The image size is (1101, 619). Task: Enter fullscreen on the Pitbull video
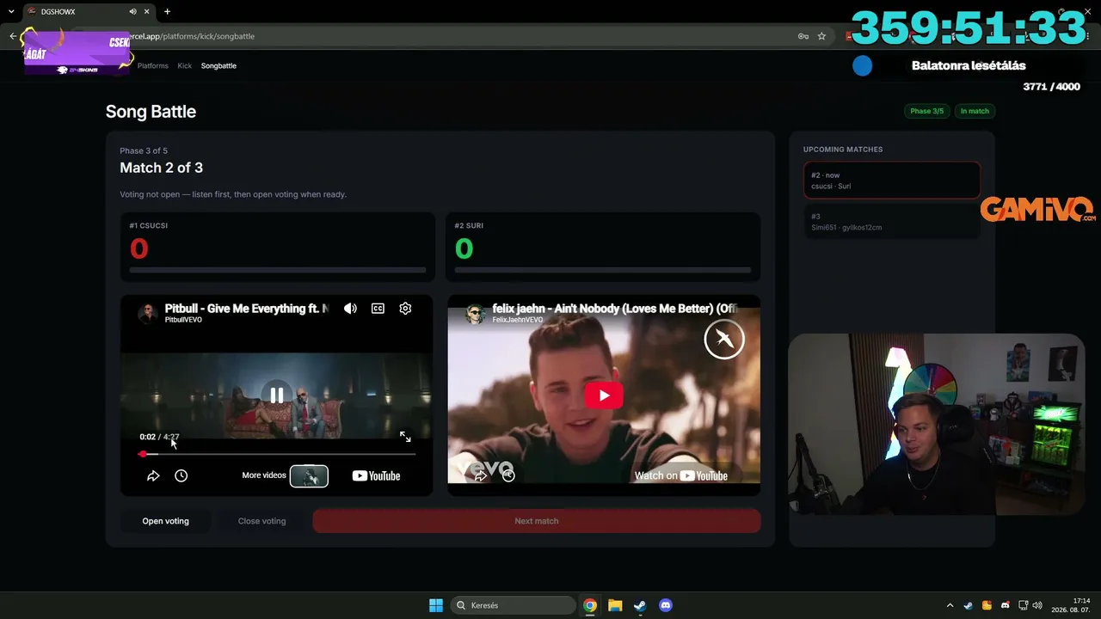coord(405,437)
